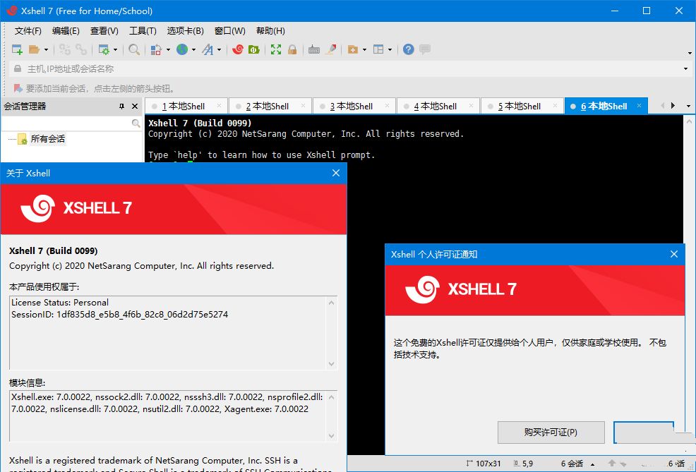The image size is (696, 472).
Task: Open the 工具(T) menu
Action: [x=143, y=30]
